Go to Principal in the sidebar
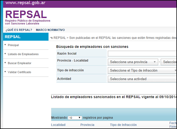This screenshot has height=129, width=177. click(x=13, y=45)
